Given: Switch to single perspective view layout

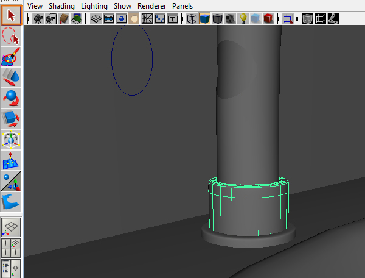Looking at the screenshot, I should 11,227.
